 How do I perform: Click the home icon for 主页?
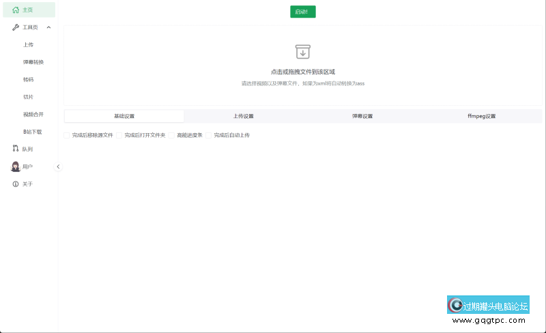tap(16, 10)
